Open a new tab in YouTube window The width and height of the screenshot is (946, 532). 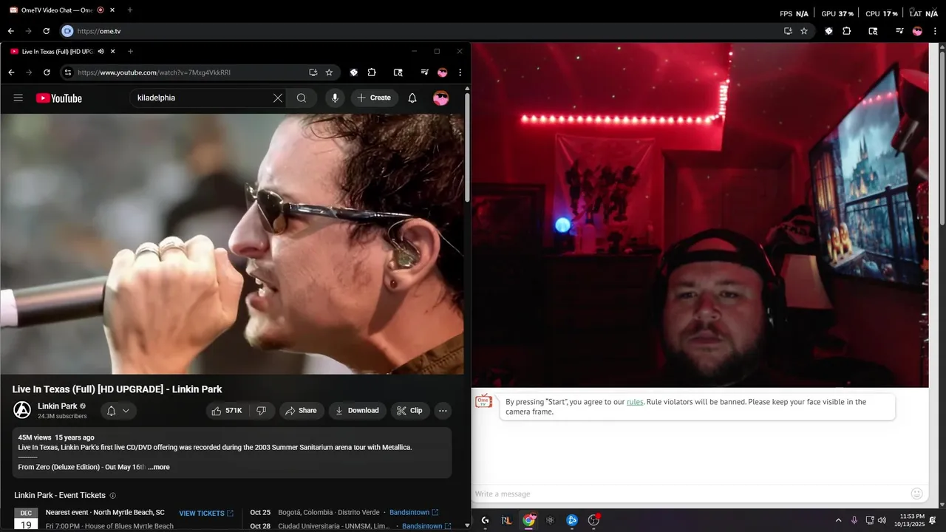130,51
